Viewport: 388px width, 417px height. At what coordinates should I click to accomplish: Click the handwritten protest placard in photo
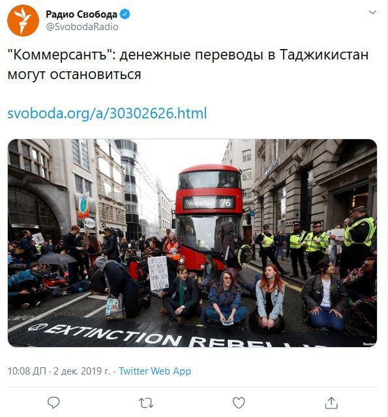pos(158,273)
